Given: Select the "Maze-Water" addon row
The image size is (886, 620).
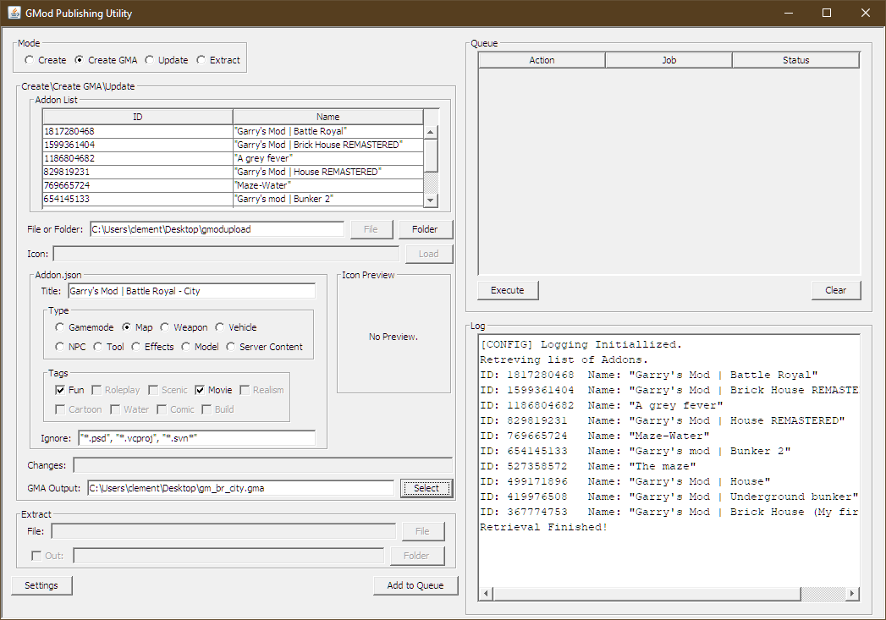Looking at the screenshot, I should 233,185.
